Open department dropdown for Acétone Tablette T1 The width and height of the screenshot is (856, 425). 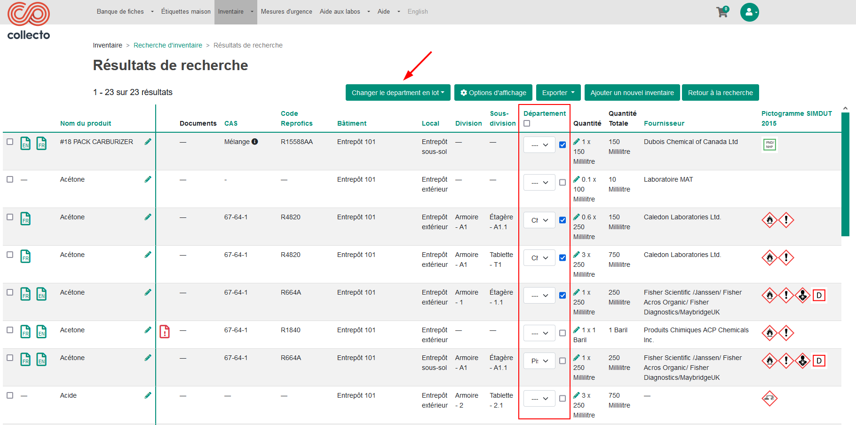tap(539, 258)
